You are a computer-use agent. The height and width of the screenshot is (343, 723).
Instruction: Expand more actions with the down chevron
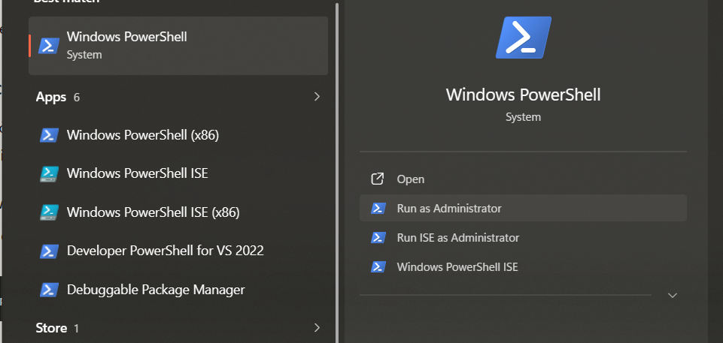(x=673, y=295)
